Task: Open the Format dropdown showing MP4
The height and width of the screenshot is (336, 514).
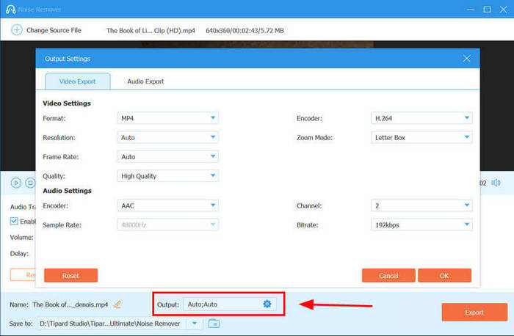Action: click(x=168, y=118)
